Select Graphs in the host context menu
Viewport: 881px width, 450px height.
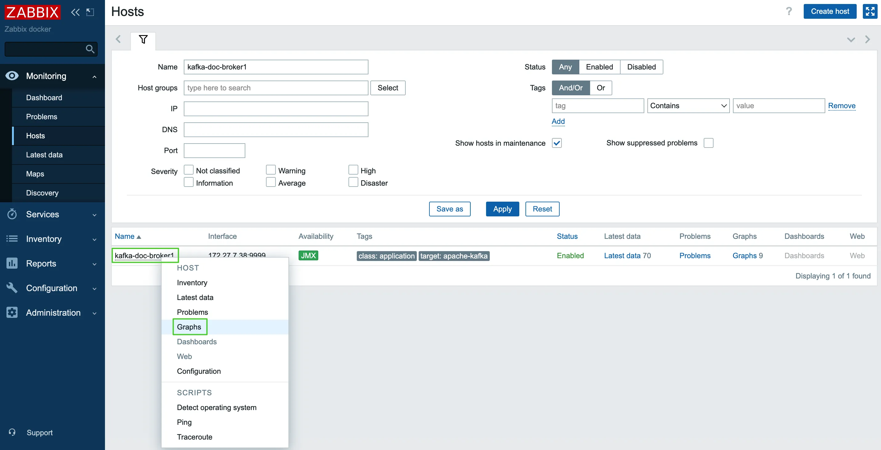pyautogui.click(x=189, y=327)
